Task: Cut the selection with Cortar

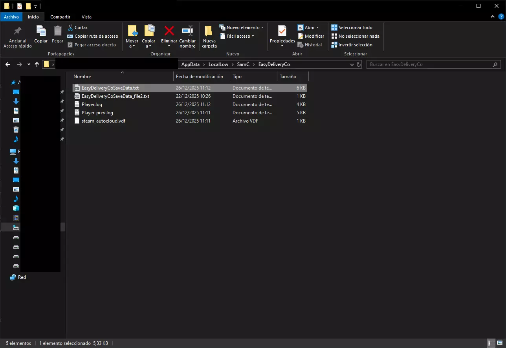Action: [x=77, y=27]
